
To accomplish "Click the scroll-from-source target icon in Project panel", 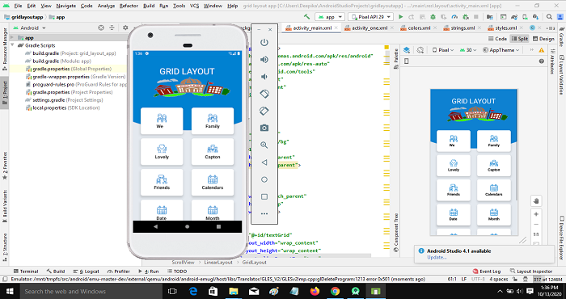I will pyautogui.click(x=101, y=27).
